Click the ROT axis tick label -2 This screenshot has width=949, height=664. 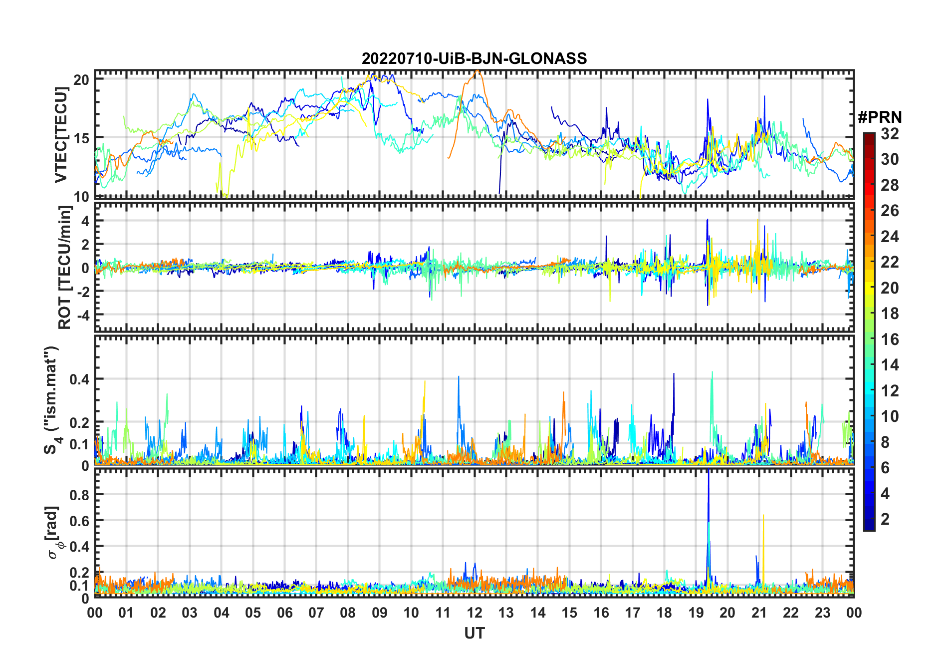(x=84, y=292)
